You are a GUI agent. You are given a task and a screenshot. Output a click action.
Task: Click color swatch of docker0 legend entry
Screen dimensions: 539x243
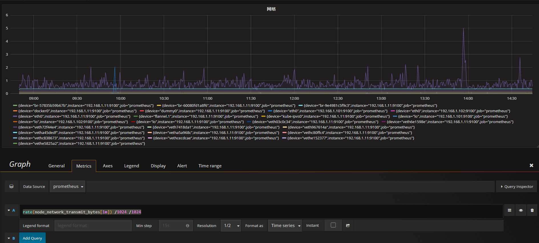coord(15,111)
